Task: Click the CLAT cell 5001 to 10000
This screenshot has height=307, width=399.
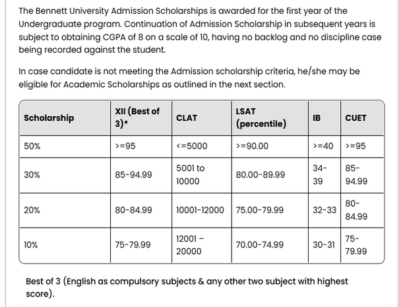Action: (x=191, y=175)
